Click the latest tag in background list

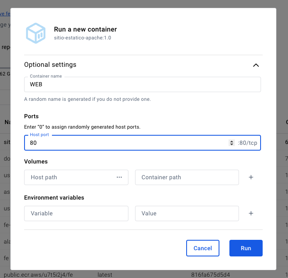105,275
